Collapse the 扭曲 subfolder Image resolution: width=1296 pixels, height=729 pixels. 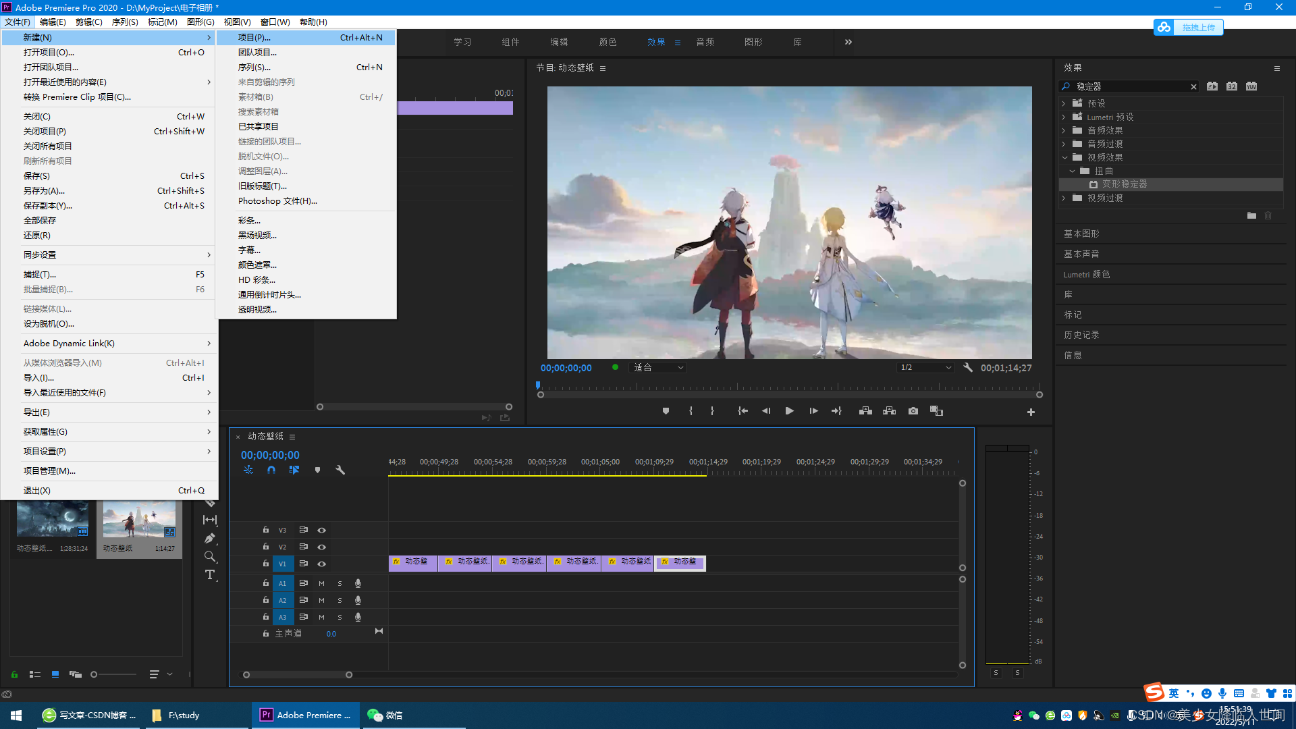[1072, 171]
